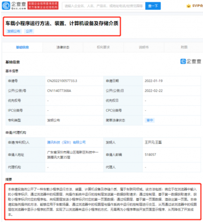Screen dimensions: 203x222
Task: Open 腾讯科技（深圳）有限公司 applicant link
Action: 66,142
